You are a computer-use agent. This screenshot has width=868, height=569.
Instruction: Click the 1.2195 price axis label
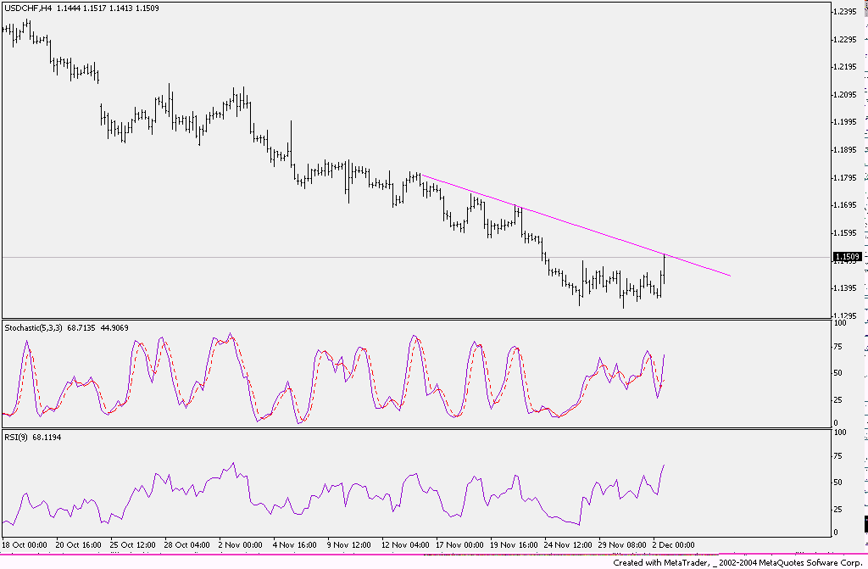click(845, 67)
